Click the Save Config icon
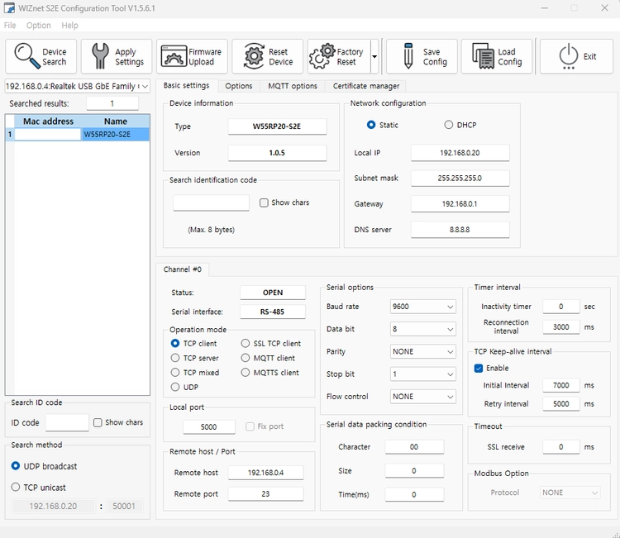The width and height of the screenshot is (620, 538). point(408,56)
